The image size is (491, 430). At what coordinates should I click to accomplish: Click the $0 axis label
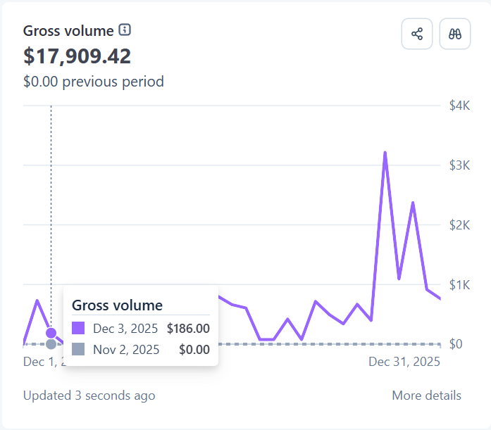456,344
